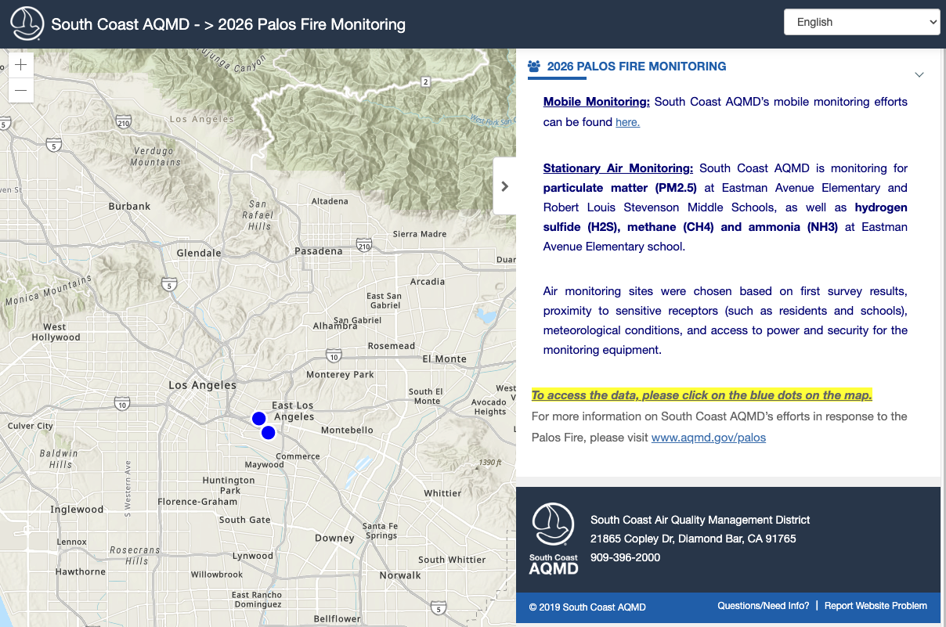This screenshot has width=946, height=627.
Task: Visit the www.aqmd.gov/palos link
Action: coord(709,438)
